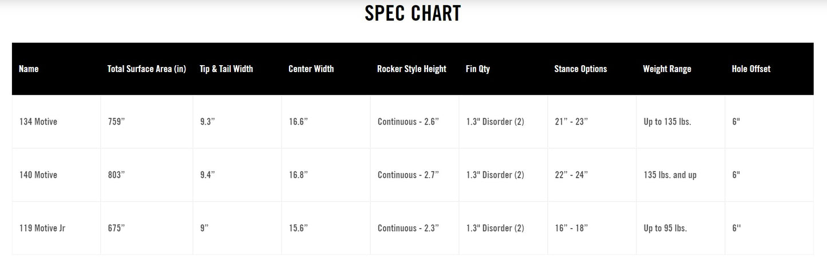827x263 pixels.
Task: Click the Hole Offset column header
Action: tap(751, 69)
